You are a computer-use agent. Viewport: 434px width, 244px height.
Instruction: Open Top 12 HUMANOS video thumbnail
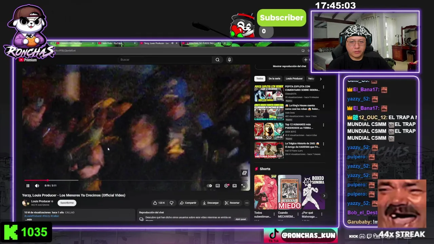269,131
